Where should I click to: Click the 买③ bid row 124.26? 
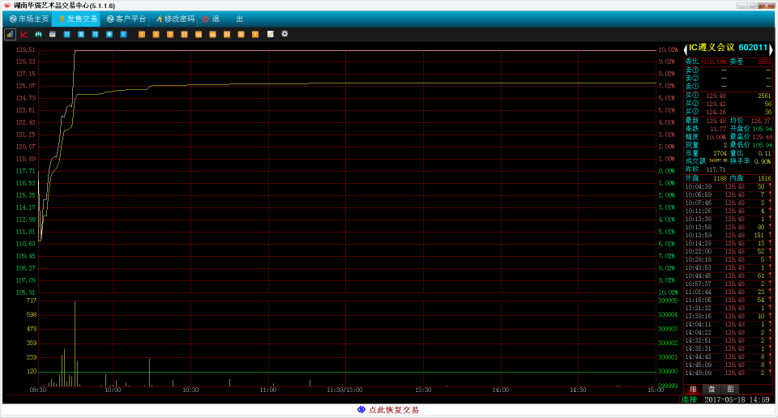[729, 112]
